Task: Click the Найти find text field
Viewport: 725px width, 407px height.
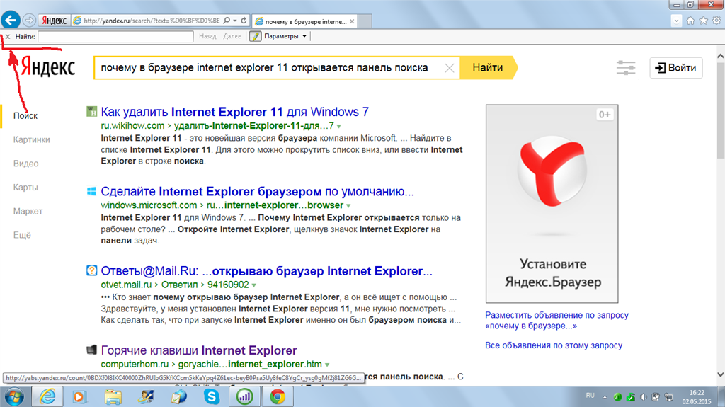Action: click(x=115, y=37)
